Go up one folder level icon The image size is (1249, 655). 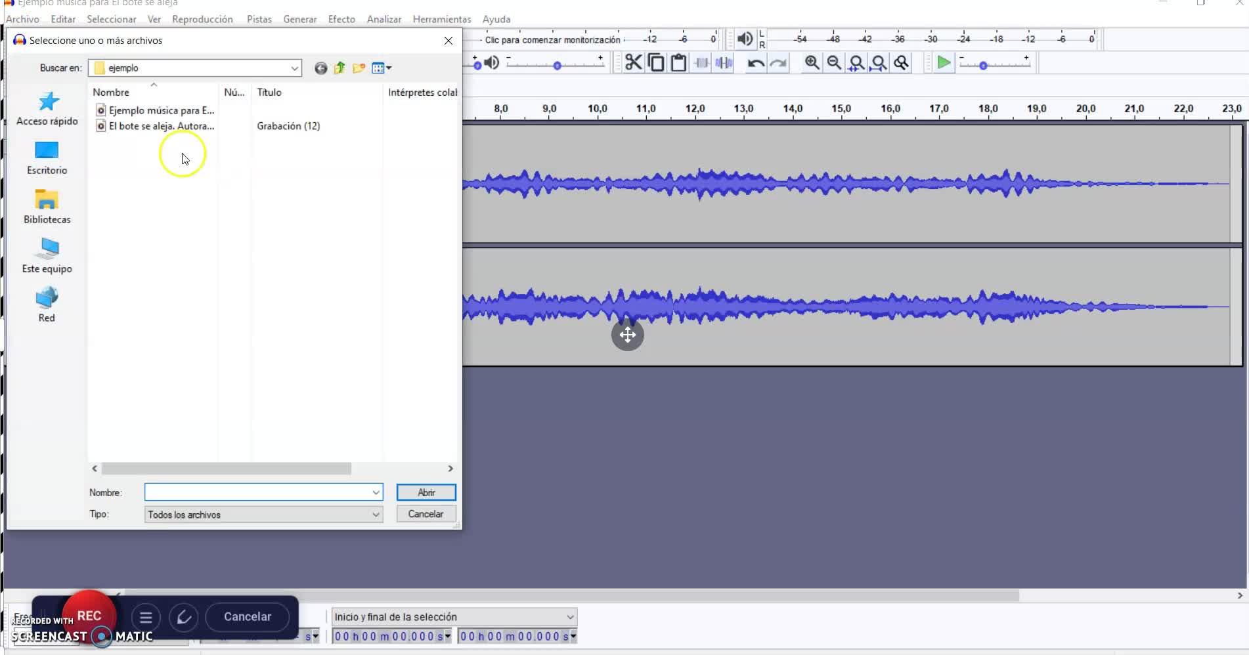(340, 68)
